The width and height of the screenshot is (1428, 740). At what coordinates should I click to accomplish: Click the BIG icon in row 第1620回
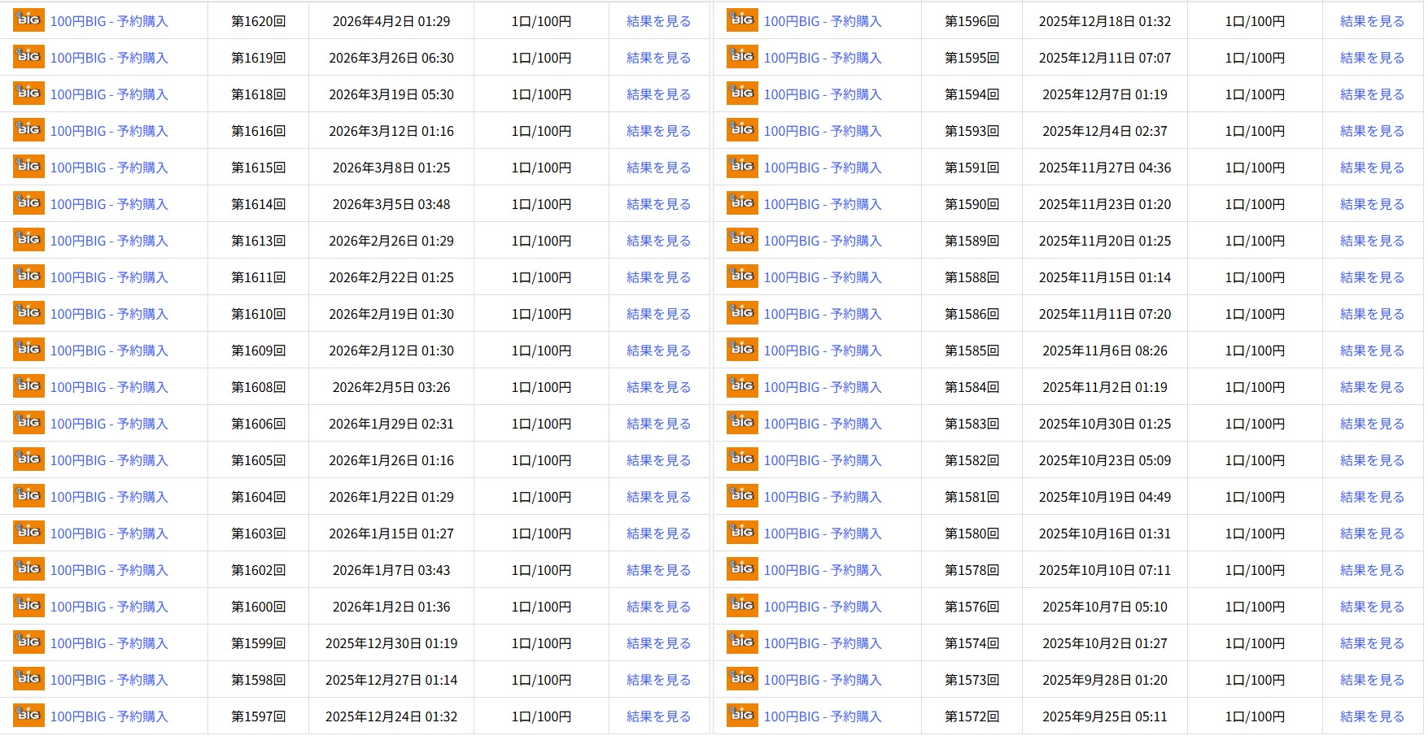[x=28, y=20]
